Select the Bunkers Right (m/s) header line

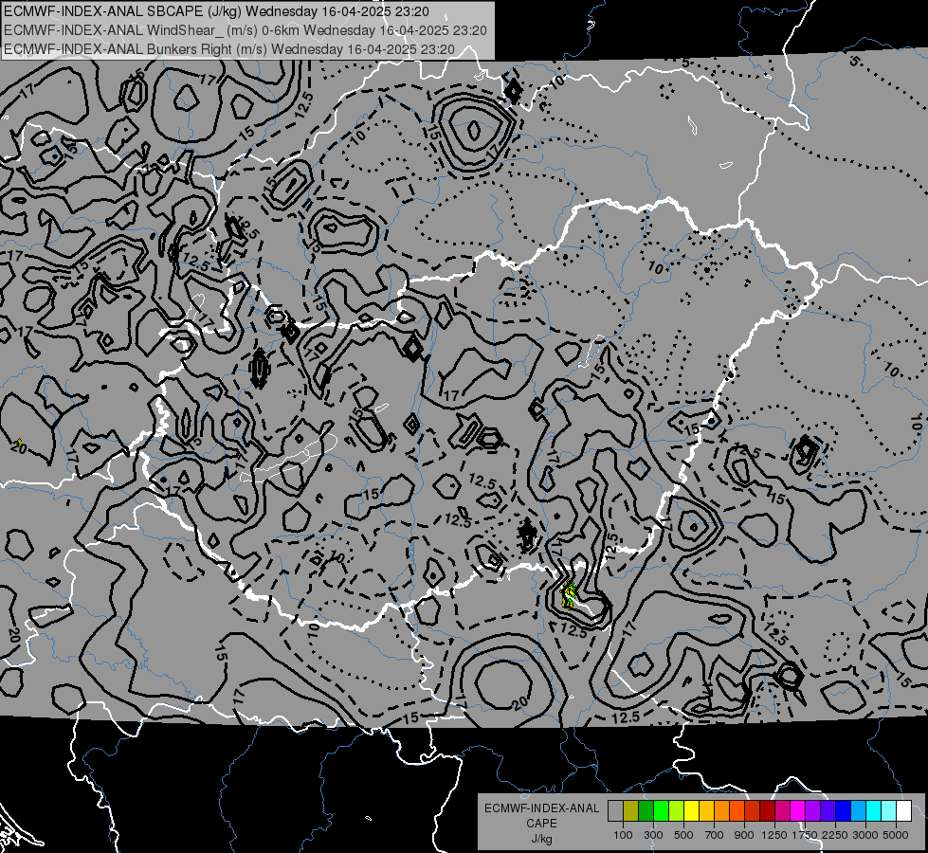(x=229, y=49)
